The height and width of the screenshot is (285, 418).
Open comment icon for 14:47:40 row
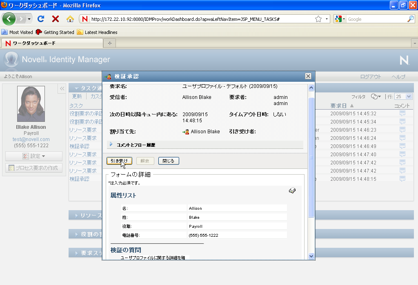click(x=402, y=154)
